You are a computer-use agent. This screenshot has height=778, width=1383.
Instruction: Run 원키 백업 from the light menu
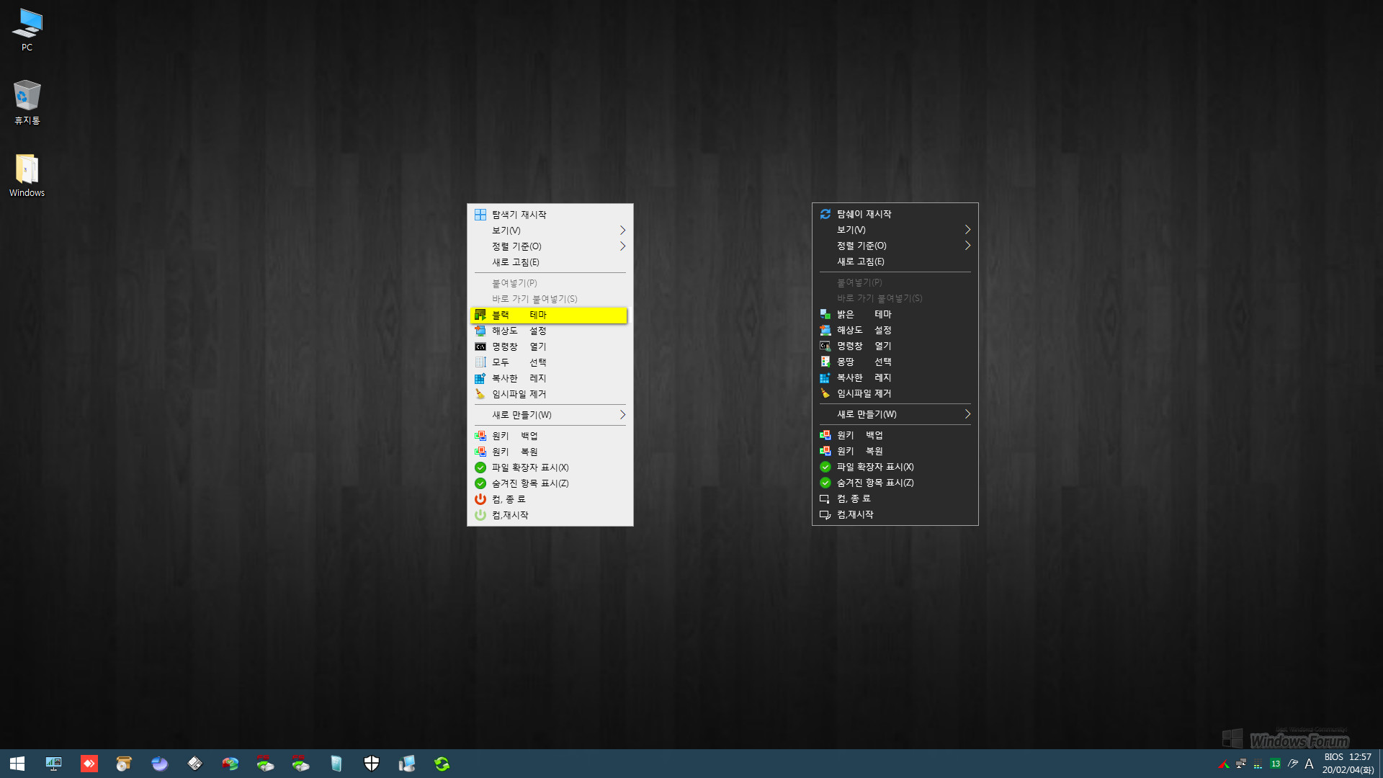tap(550, 436)
